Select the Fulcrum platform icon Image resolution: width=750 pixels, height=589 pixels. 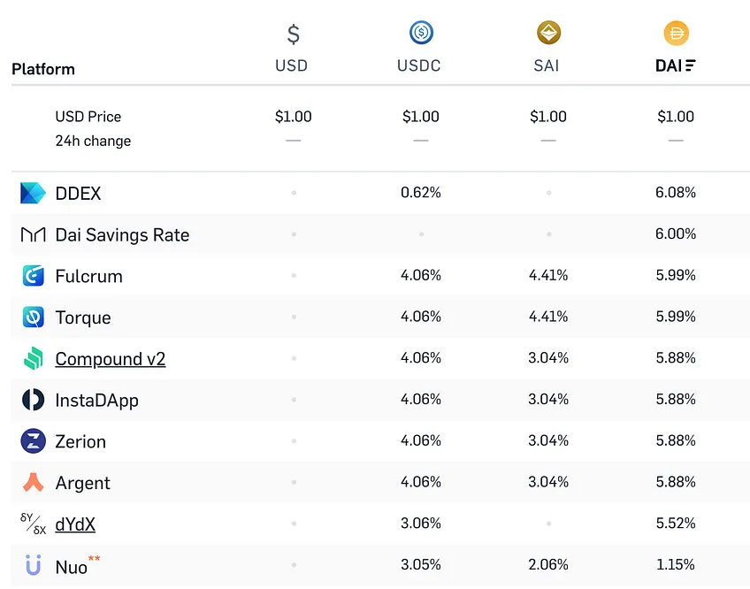pyautogui.click(x=33, y=276)
